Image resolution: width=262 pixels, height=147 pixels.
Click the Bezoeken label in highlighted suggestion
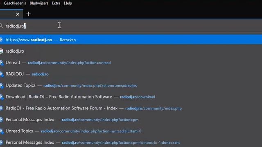coord(68,40)
